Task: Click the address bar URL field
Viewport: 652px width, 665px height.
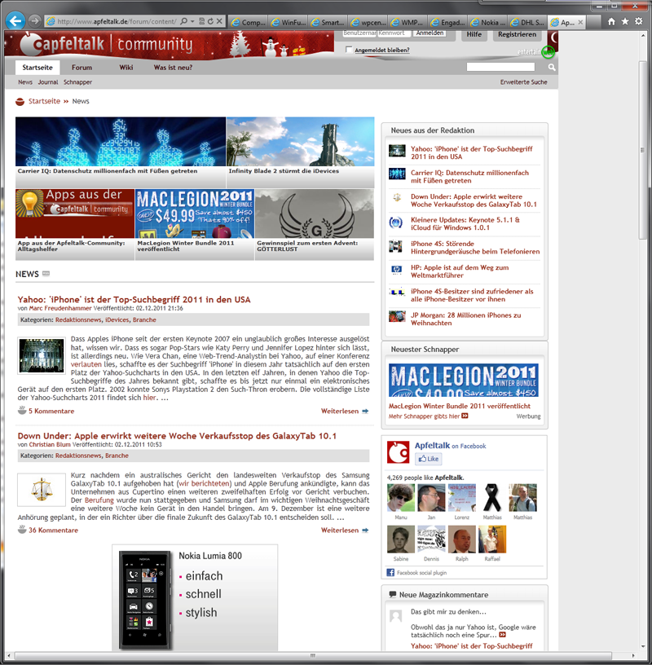Action: click(117, 21)
